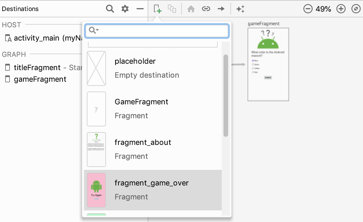Screen dimensions: 363x222
Task: Click the deep link chain icon
Action: pyautogui.click(x=206, y=9)
